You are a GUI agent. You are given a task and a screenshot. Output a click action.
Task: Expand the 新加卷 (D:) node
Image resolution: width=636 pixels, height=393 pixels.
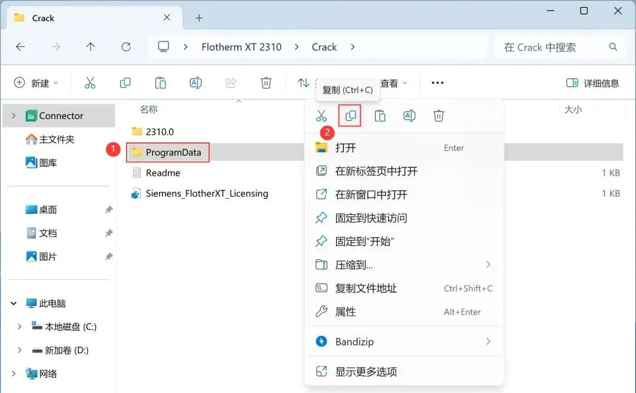coord(19,350)
